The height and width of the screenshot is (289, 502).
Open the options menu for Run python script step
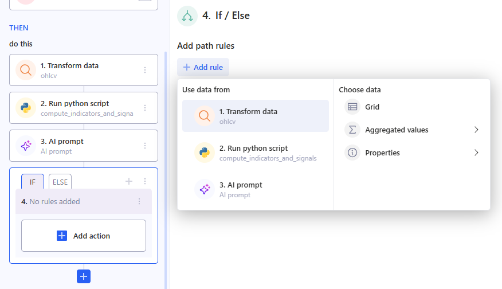(145, 108)
